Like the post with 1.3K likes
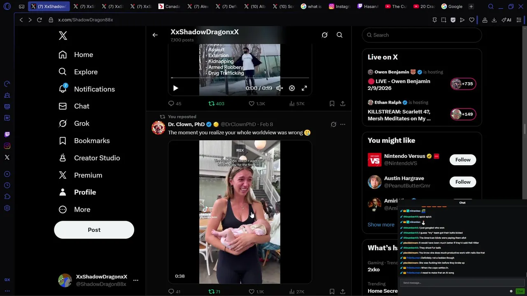527x296 pixels. [x=257, y=104]
